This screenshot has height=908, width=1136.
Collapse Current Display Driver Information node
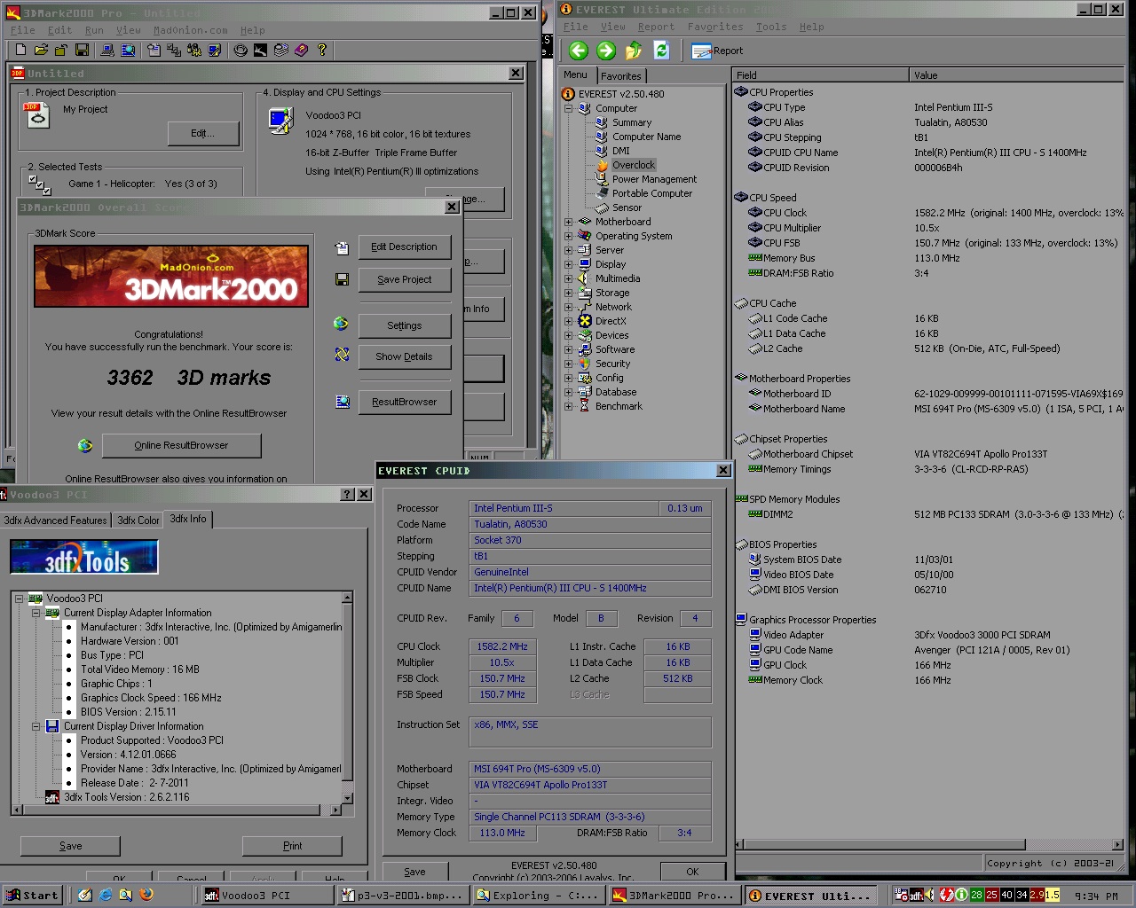click(x=36, y=726)
